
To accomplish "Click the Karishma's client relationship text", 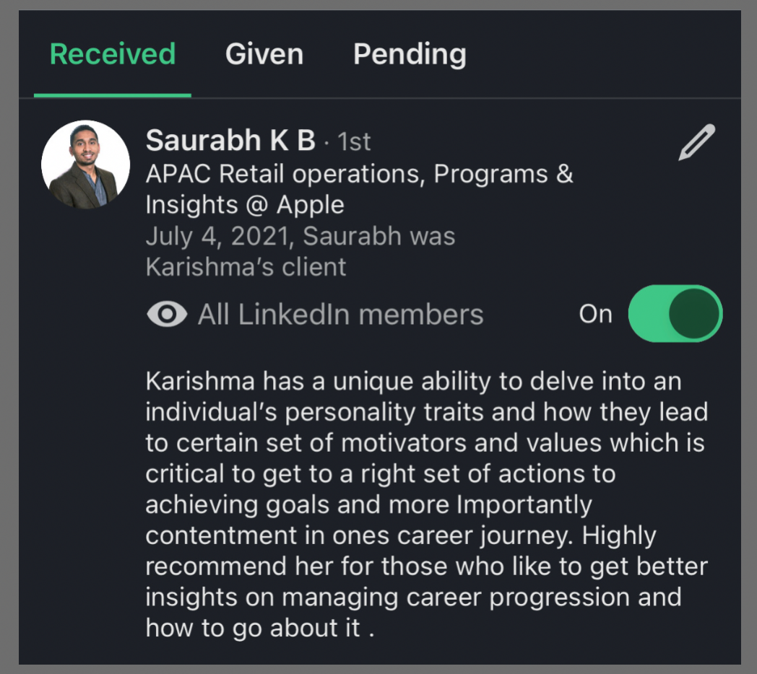I will coord(246,267).
